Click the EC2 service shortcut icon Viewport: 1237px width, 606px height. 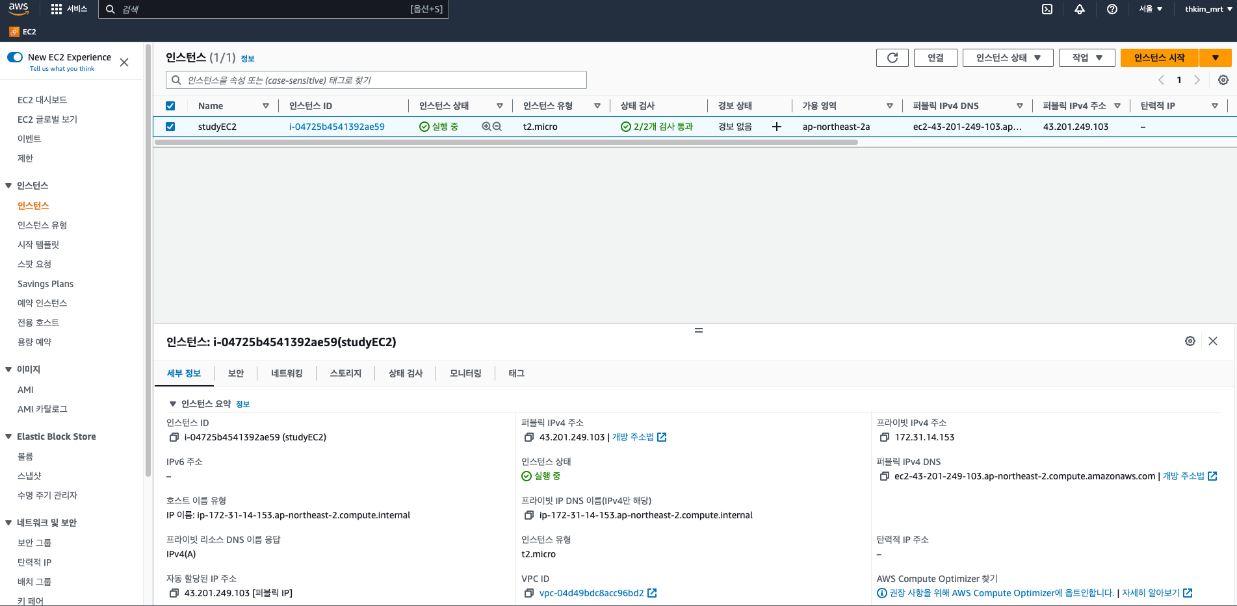pyautogui.click(x=14, y=31)
